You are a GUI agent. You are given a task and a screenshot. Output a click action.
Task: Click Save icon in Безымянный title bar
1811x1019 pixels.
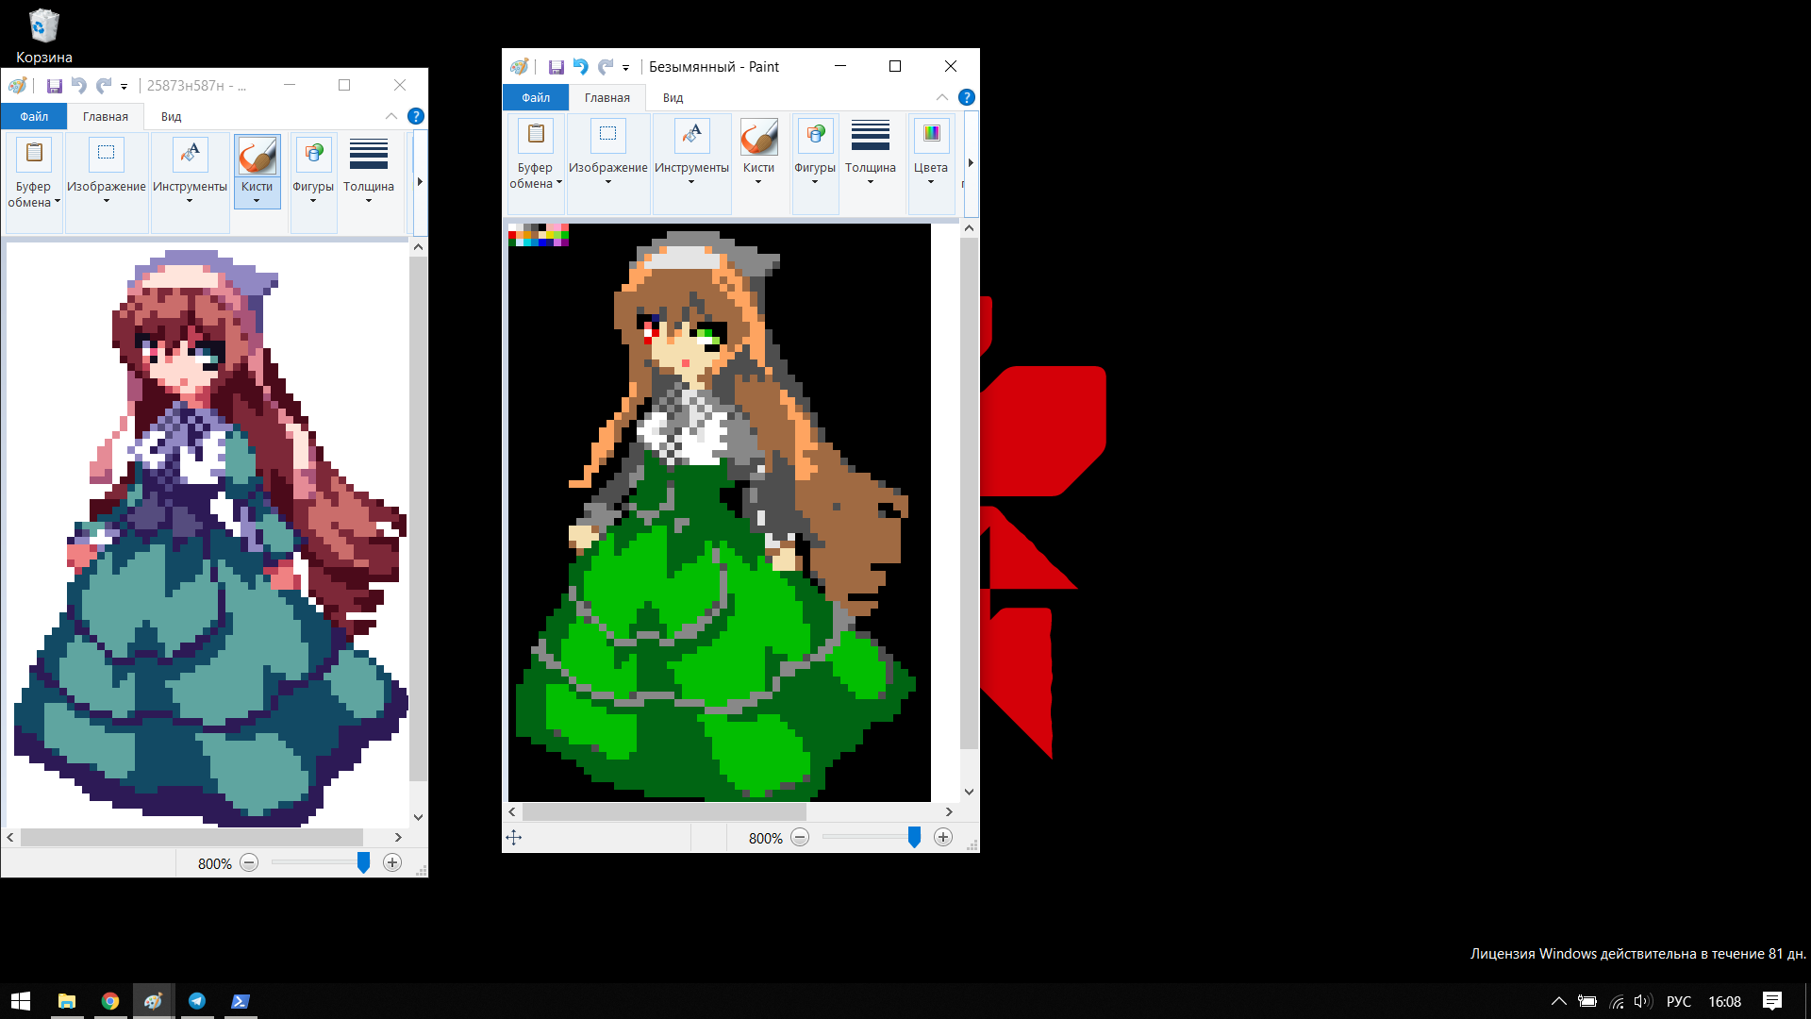point(556,67)
